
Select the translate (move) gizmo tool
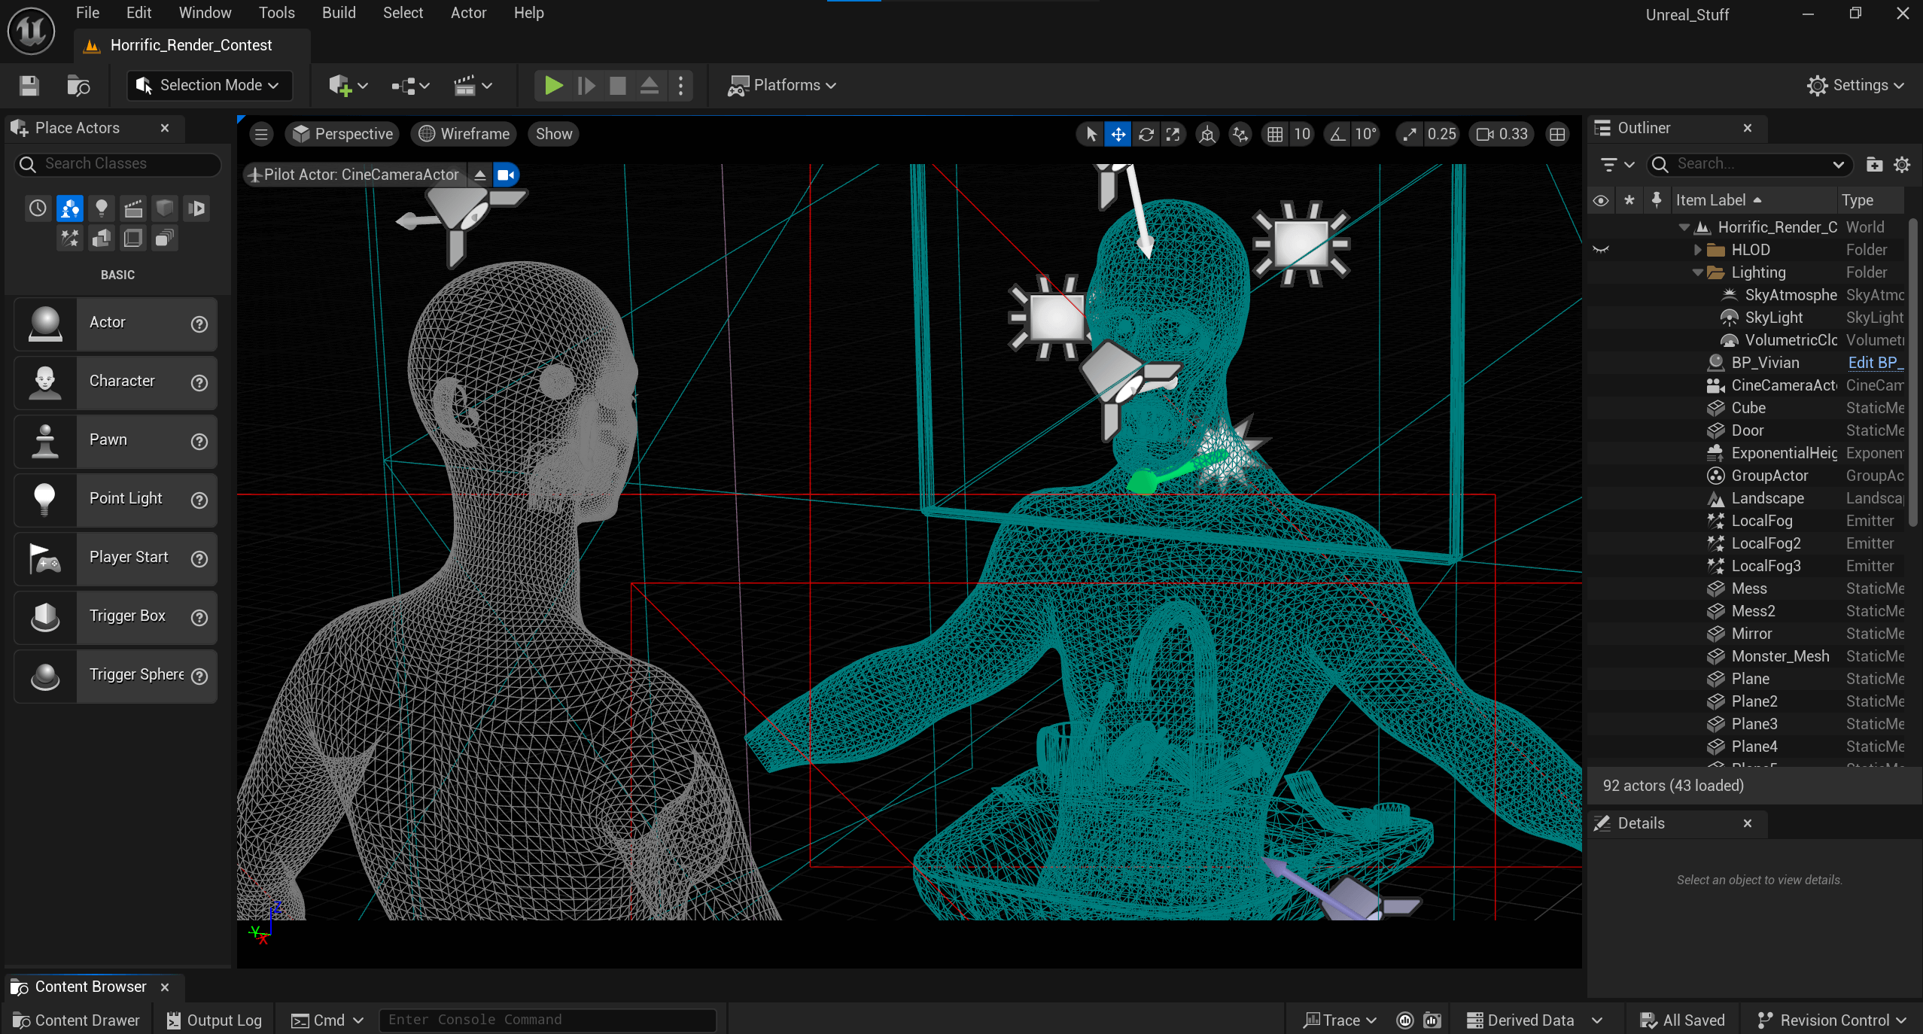pyautogui.click(x=1118, y=134)
